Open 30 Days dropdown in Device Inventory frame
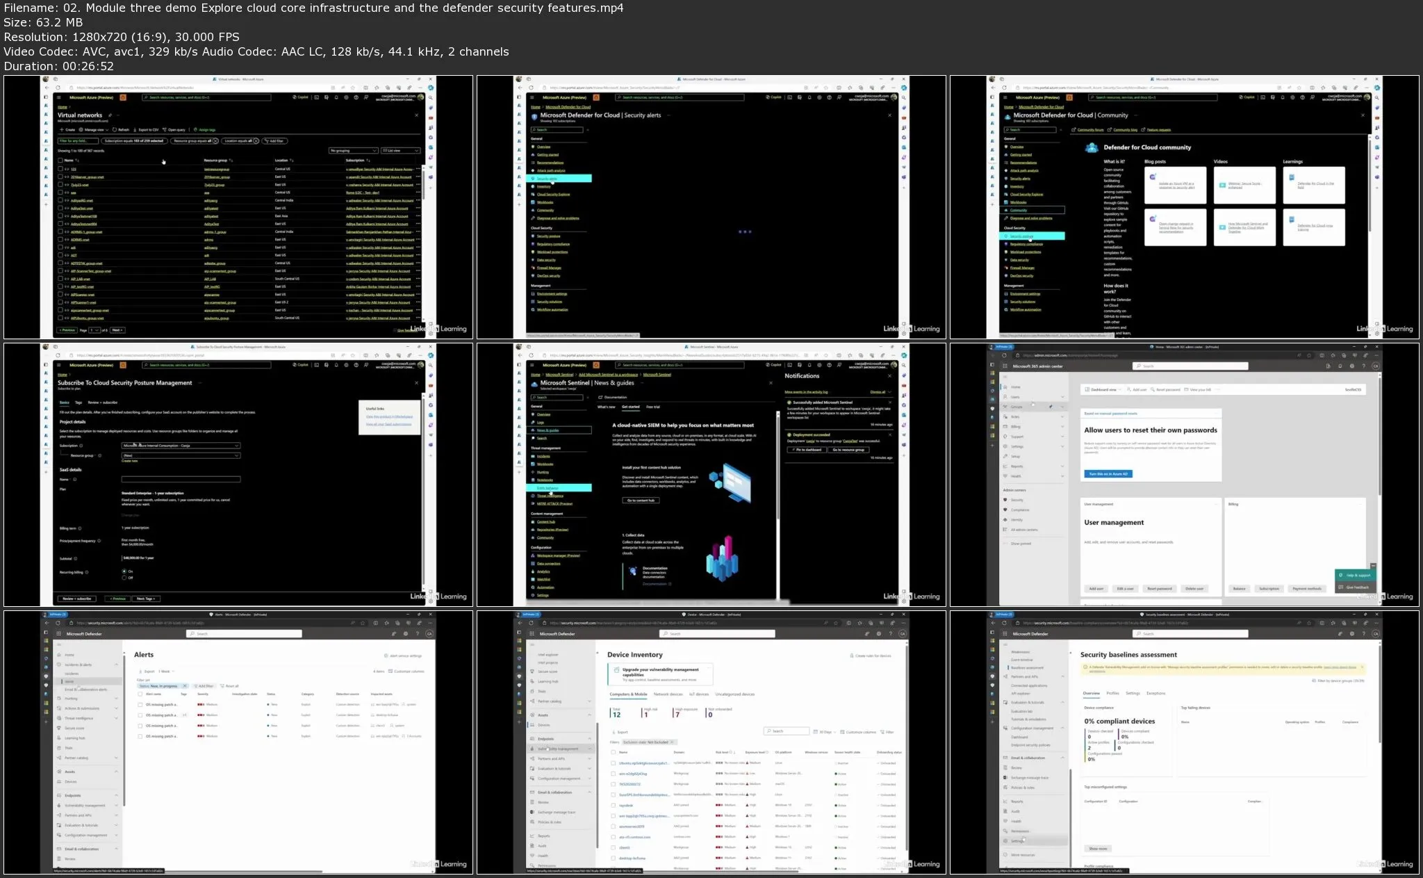Screen dimensions: 1423x878 click(825, 732)
